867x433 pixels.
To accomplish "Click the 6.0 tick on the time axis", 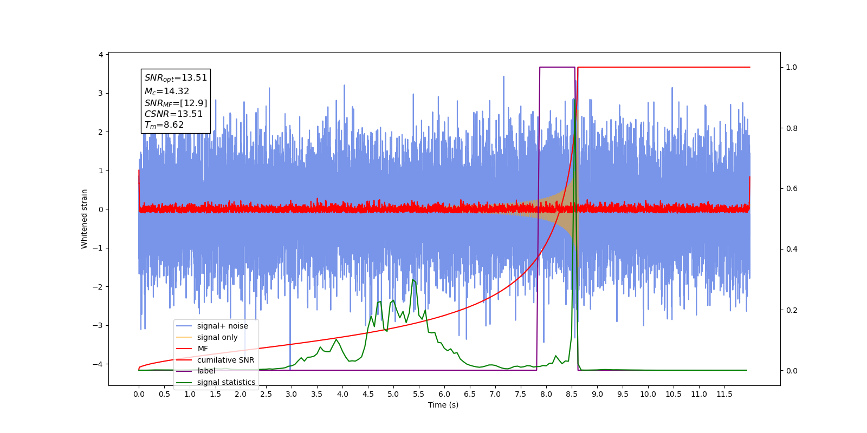I will tap(444, 394).
